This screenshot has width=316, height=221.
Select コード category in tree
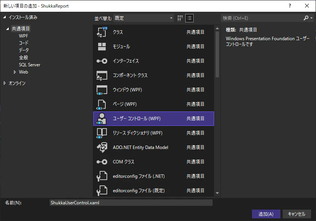(23, 43)
